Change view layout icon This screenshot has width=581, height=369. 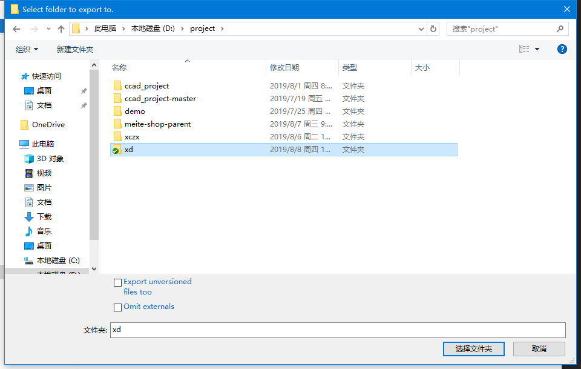[x=524, y=49]
